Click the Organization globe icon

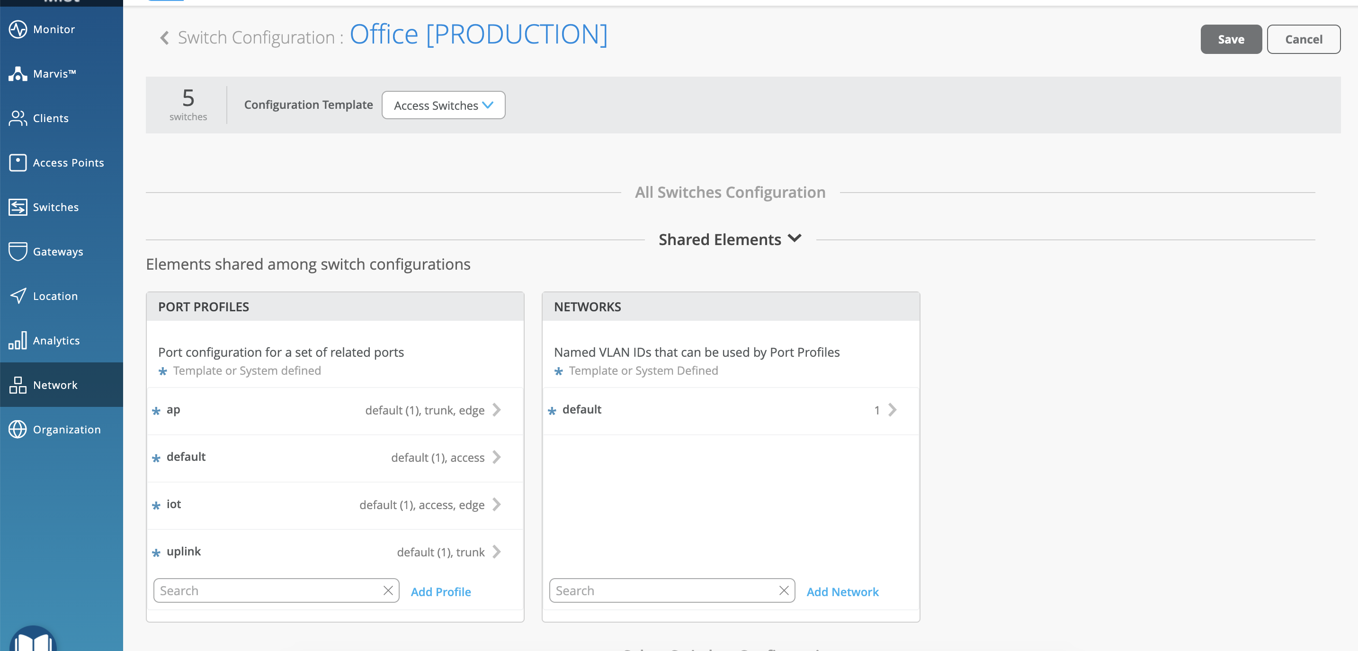tap(18, 430)
